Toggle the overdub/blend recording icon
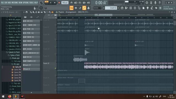The width and height of the screenshot is (176, 99). [x=84, y=2]
